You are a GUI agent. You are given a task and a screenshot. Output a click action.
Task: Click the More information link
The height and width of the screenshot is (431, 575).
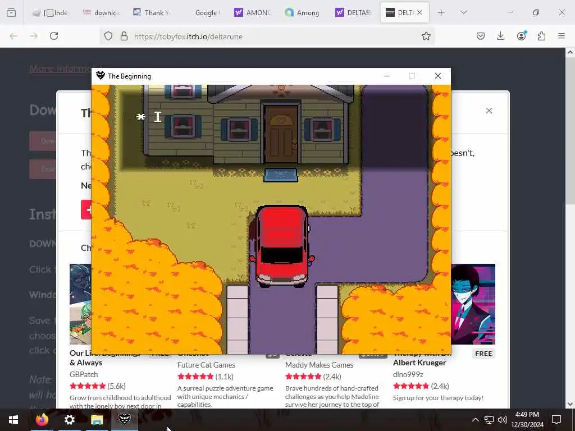pyautogui.click(x=61, y=68)
